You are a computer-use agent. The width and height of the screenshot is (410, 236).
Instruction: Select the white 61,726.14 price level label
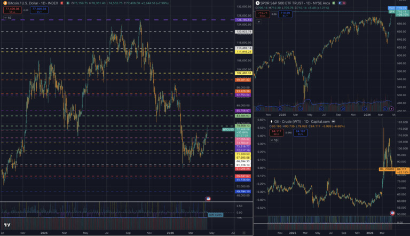point(243,165)
